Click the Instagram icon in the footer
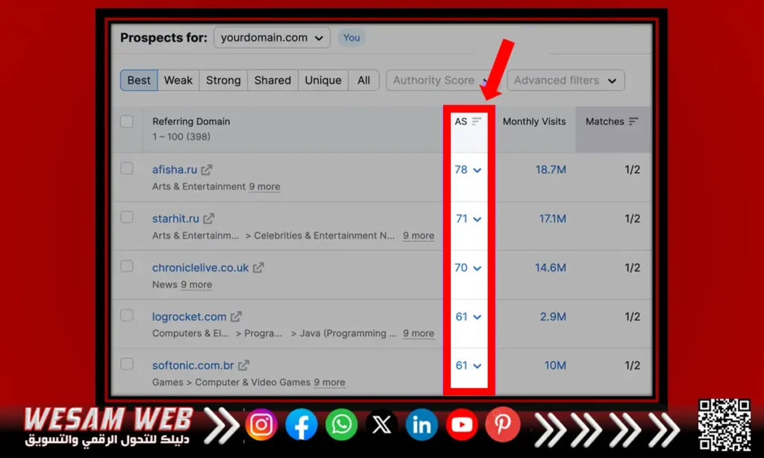 click(x=261, y=425)
